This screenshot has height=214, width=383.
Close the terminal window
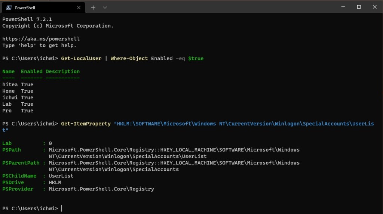click(x=375, y=7)
